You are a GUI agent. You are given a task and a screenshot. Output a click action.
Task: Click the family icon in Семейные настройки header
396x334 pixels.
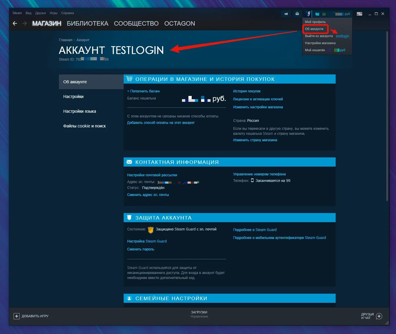(x=129, y=298)
